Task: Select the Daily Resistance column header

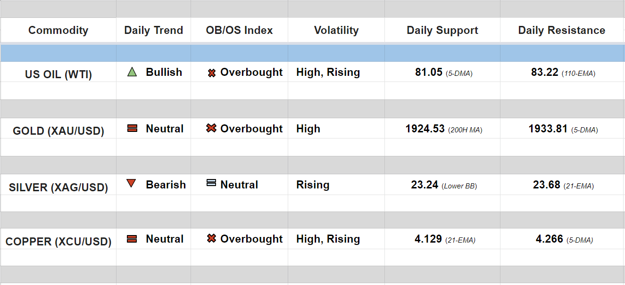Action: click(x=561, y=31)
